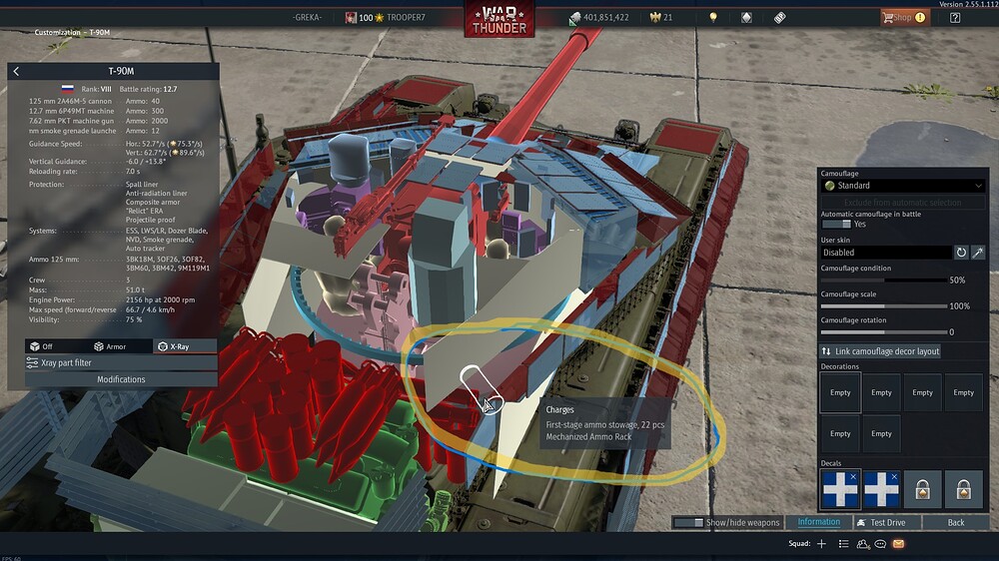Select the third Empty decoration slot
Viewport: 999px width, 561px height.
tap(922, 393)
